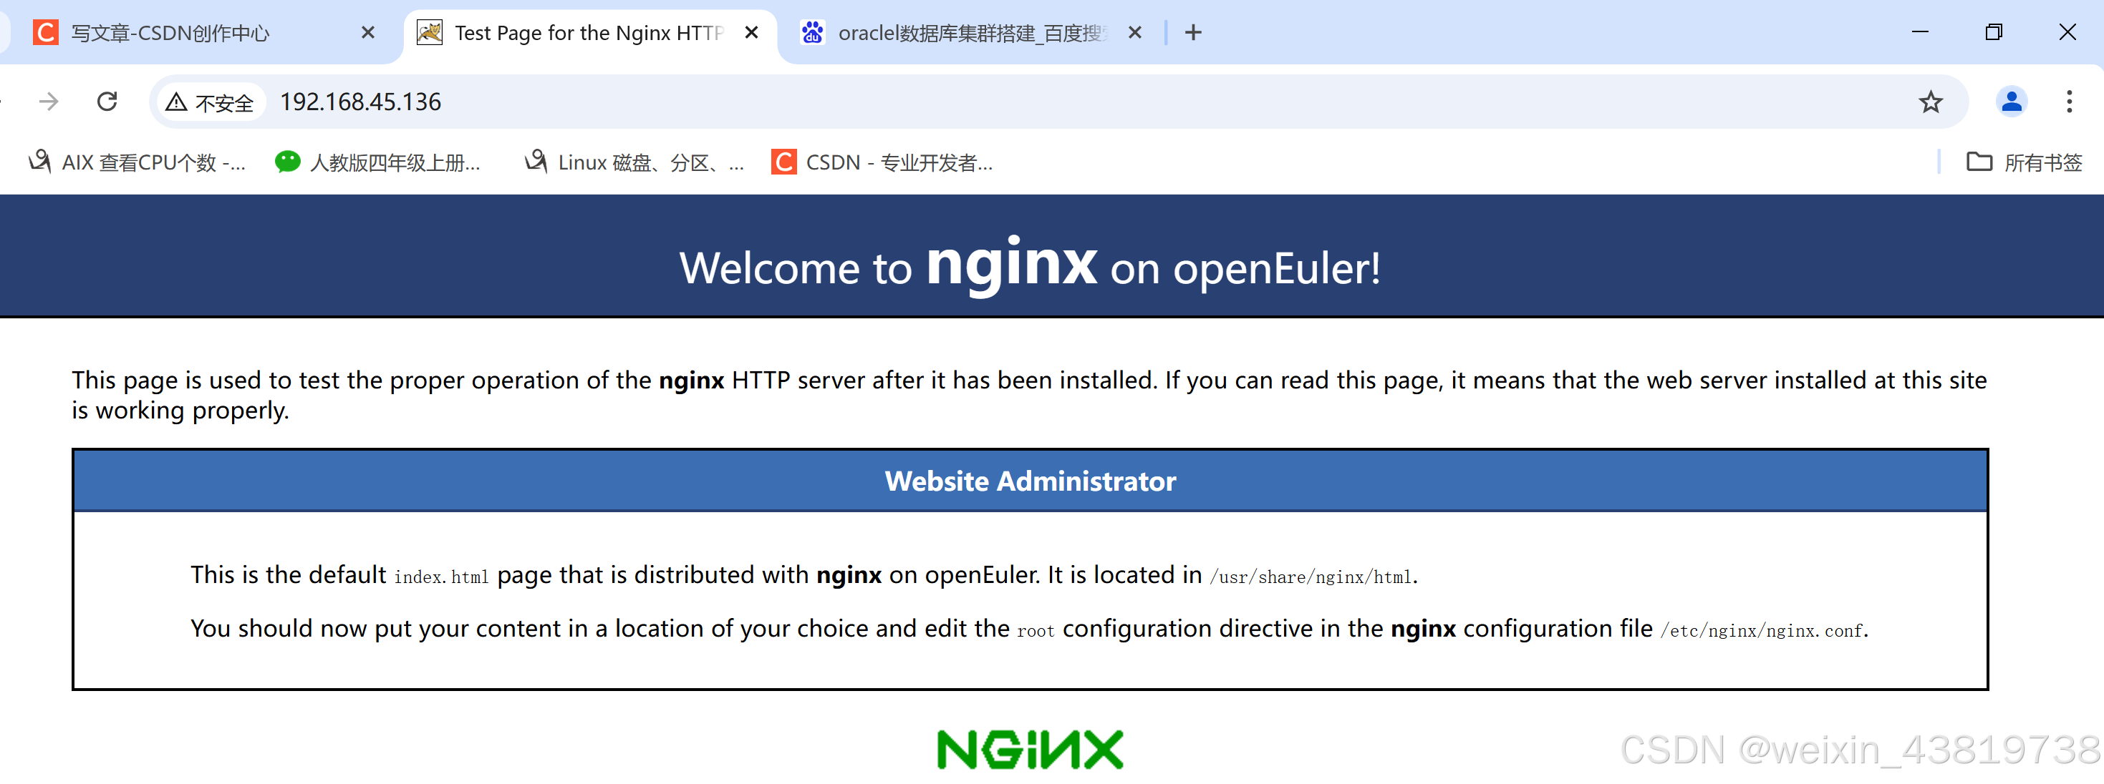Open the three-dot Chrome menu

click(x=2068, y=101)
